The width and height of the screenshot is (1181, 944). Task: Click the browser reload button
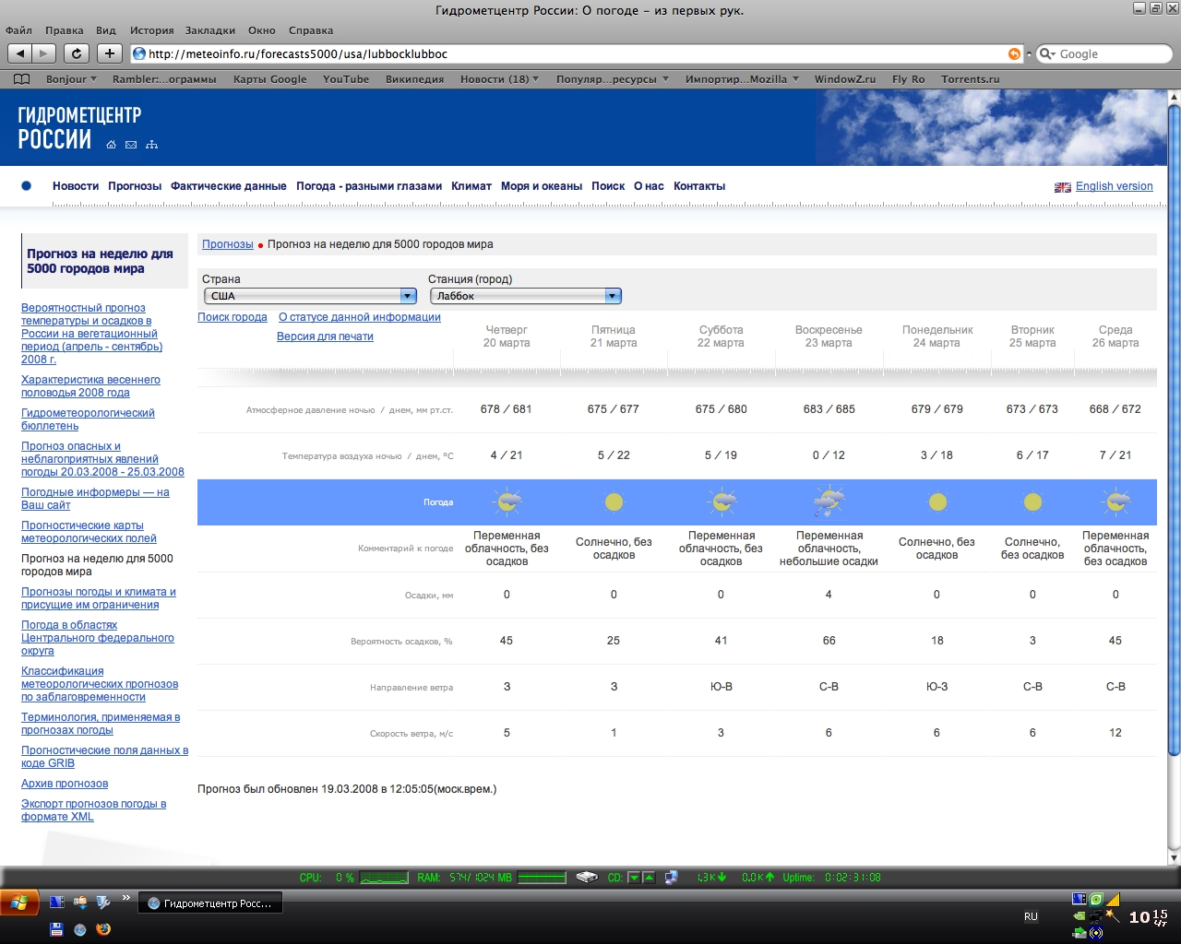pyautogui.click(x=77, y=53)
